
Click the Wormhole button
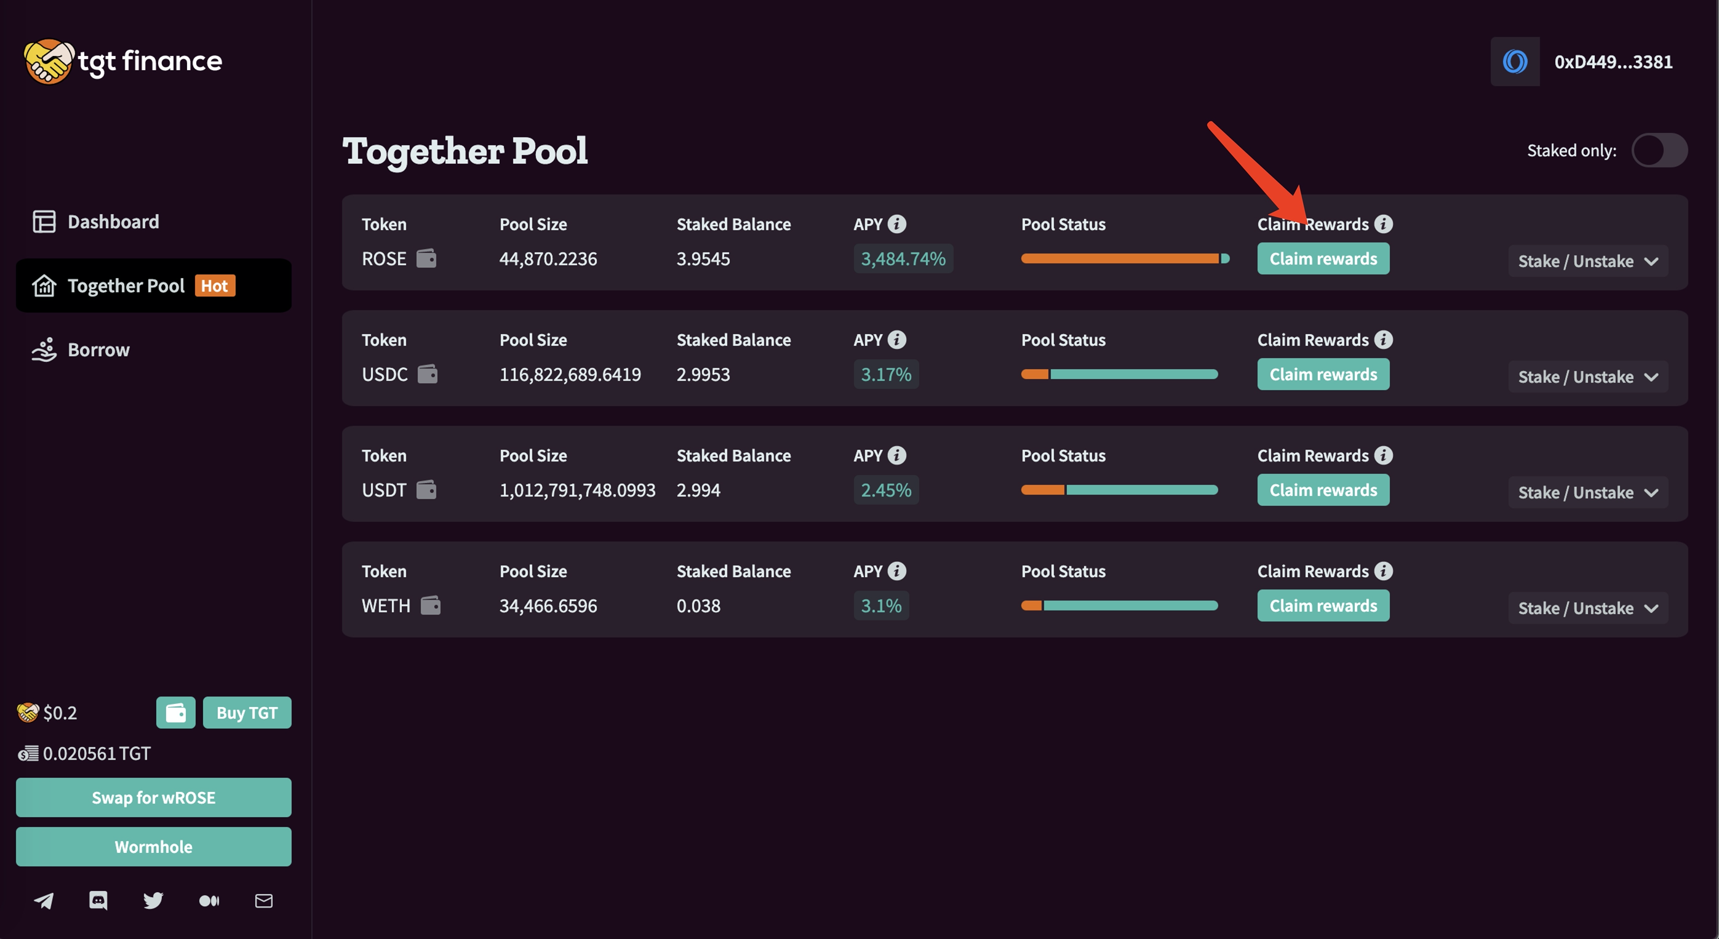pos(153,847)
